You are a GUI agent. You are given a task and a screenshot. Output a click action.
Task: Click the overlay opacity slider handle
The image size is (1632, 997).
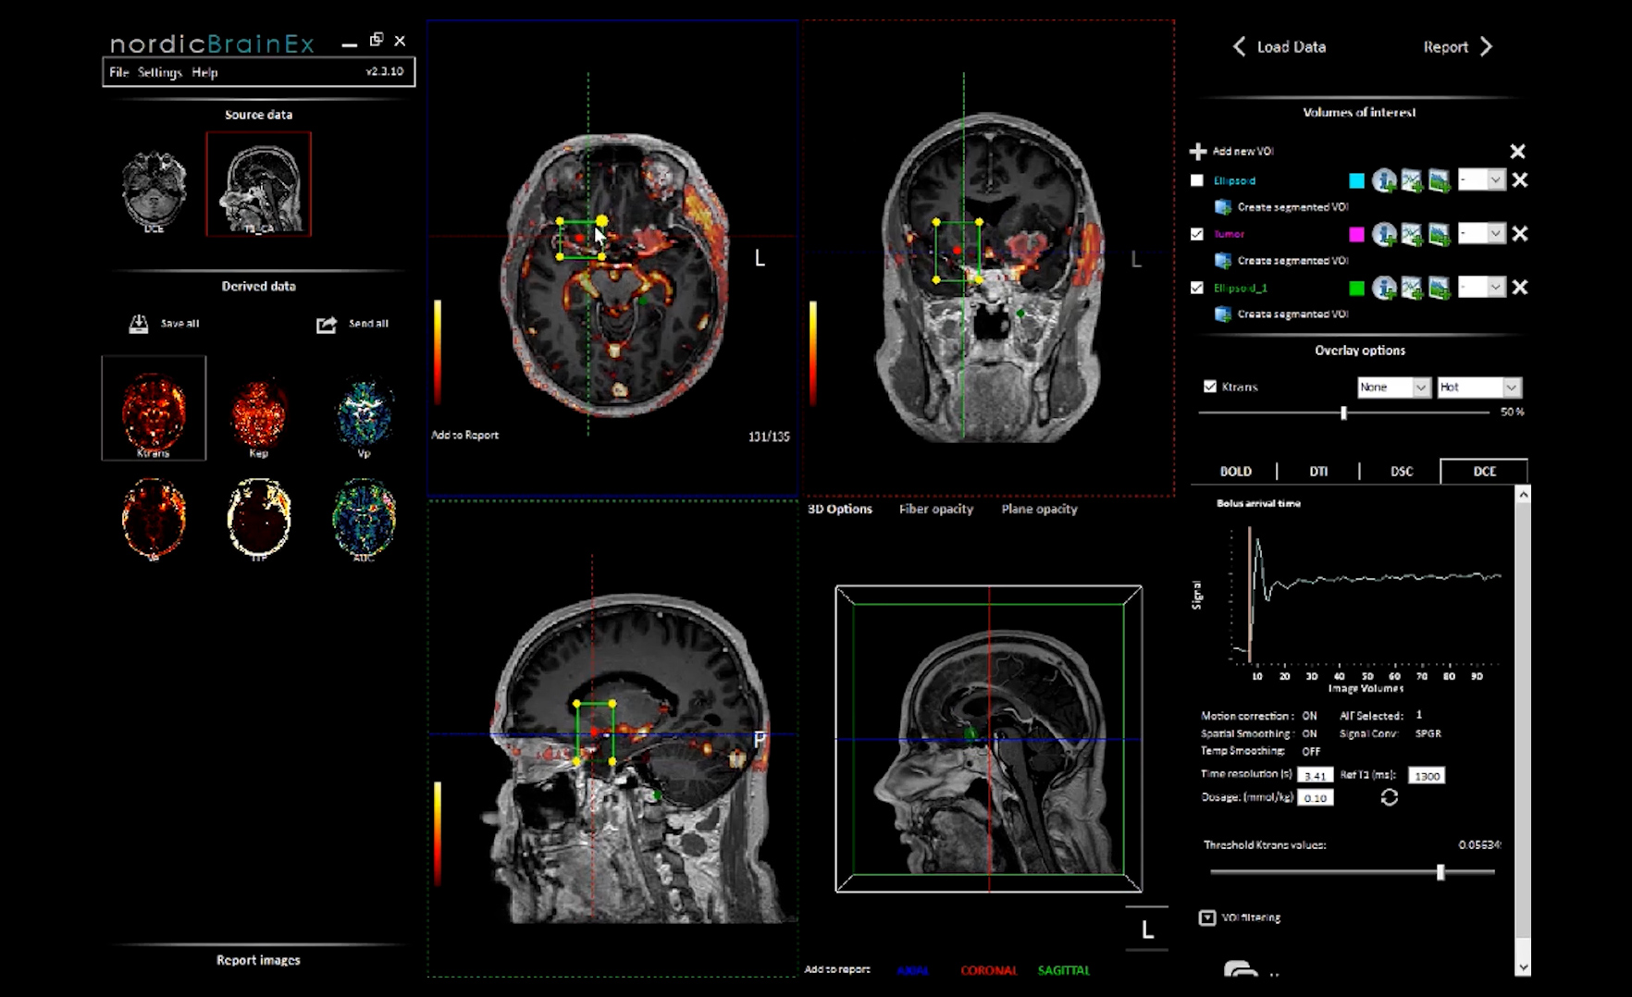[x=1343, y=412]
